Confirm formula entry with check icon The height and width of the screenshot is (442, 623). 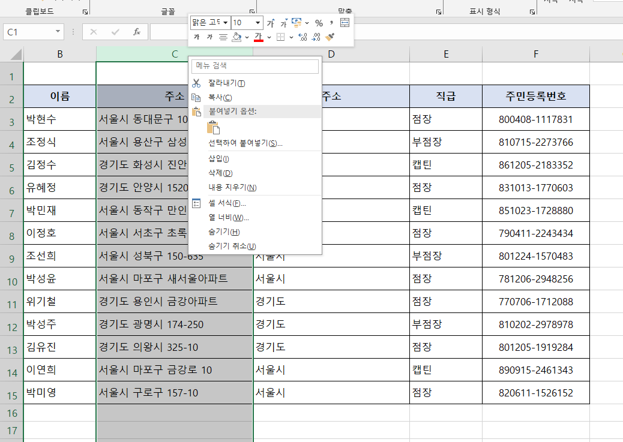click(x=115, y=32)
